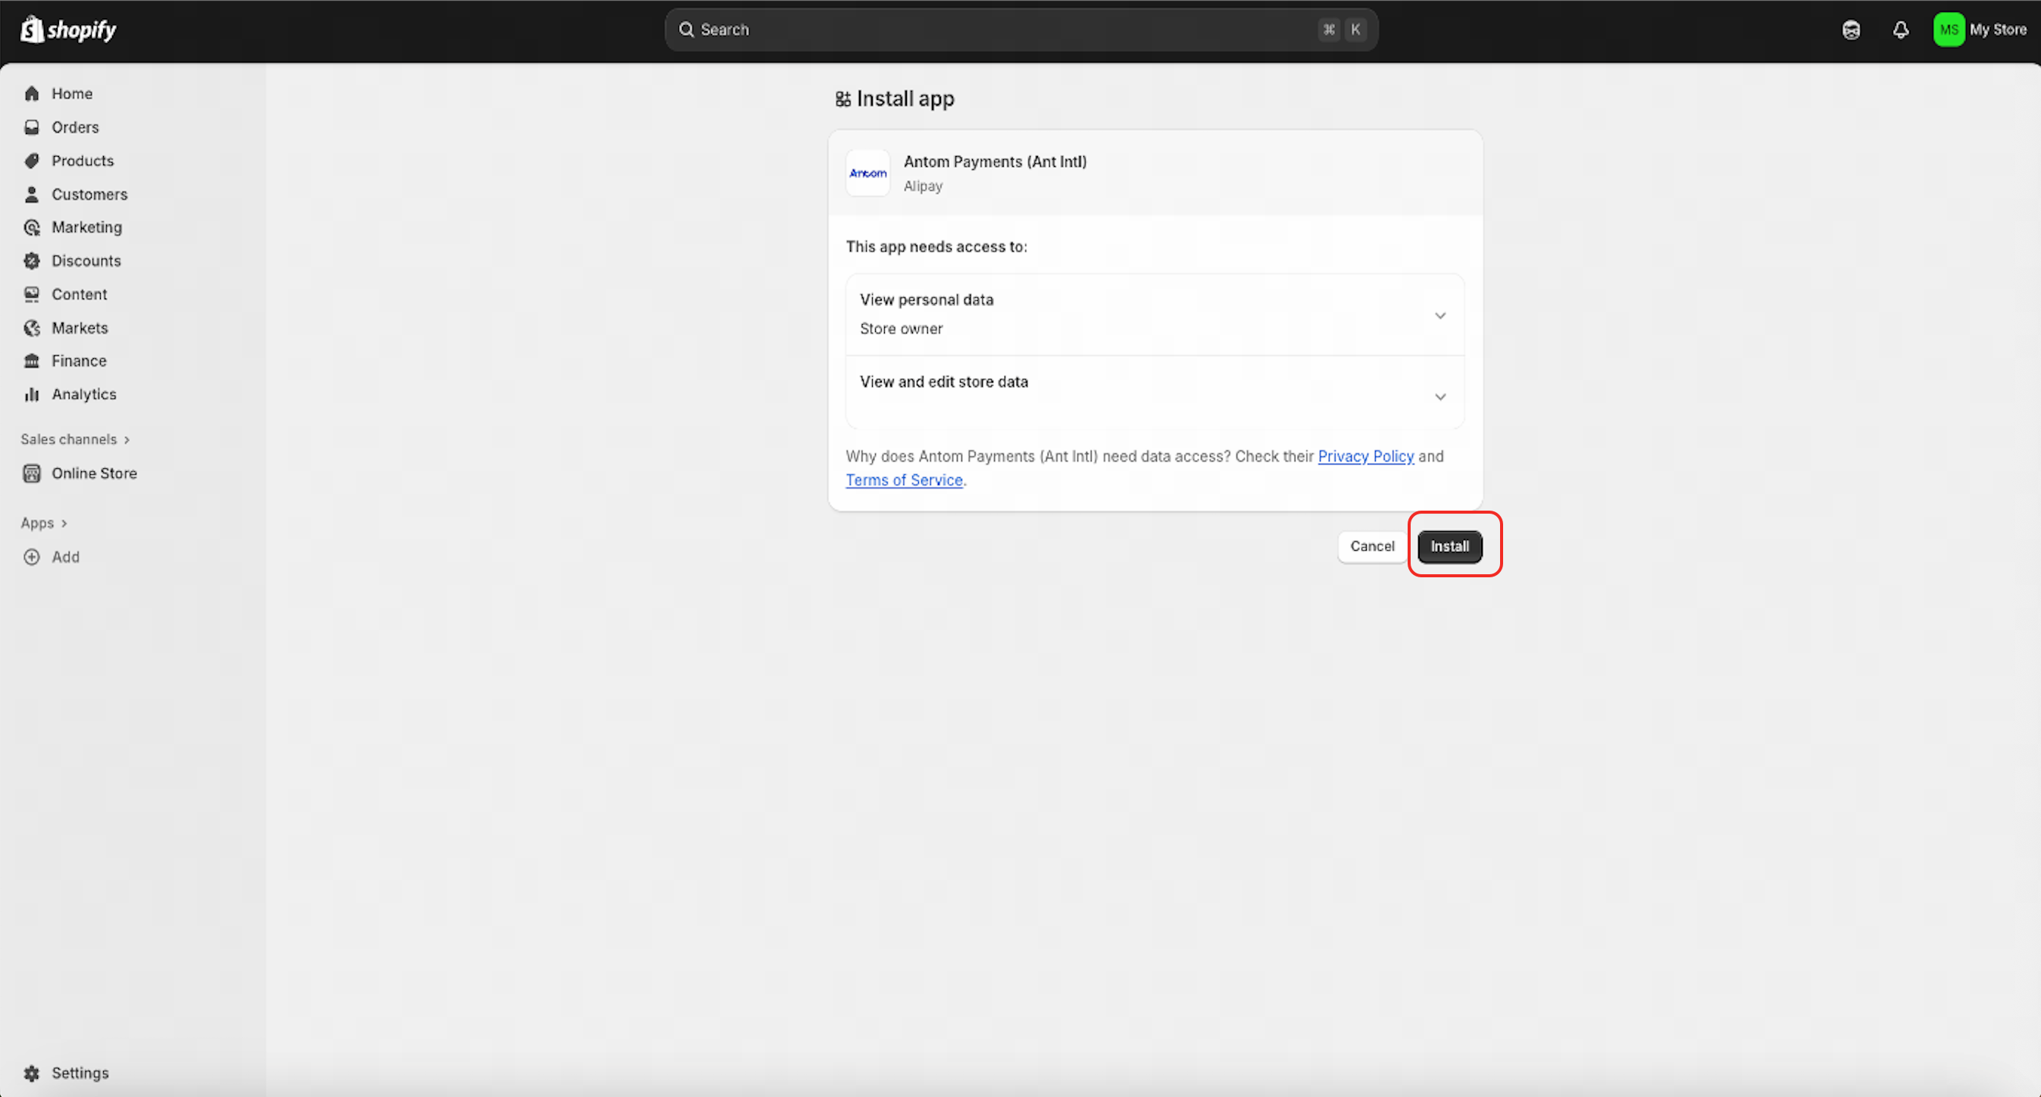The height and width of the screenshot is (1097, 2041).
Task: Click the "This app needs access to:" text
Action: point(936,246)
